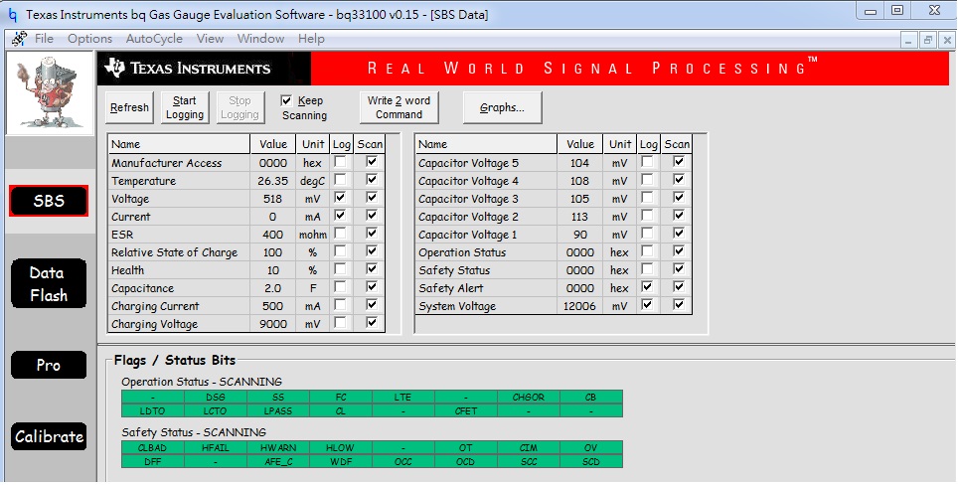Screen dimensions: 958x485
Task: Restore the inner SBS Data child window
Action: click(928, 41)
